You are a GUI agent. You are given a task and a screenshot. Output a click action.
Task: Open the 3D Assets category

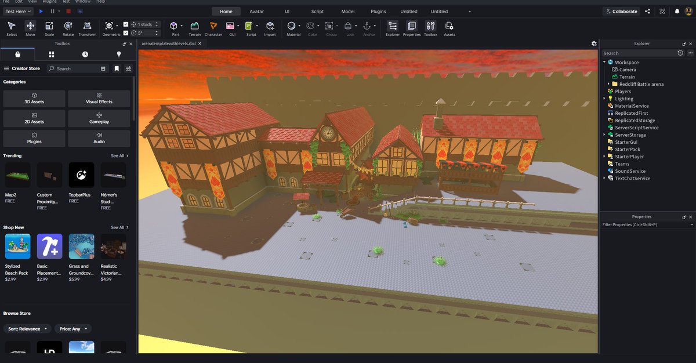click(34, 99)
